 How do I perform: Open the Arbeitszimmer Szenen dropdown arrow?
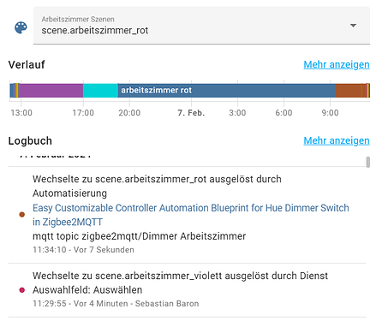coord(353,26)
